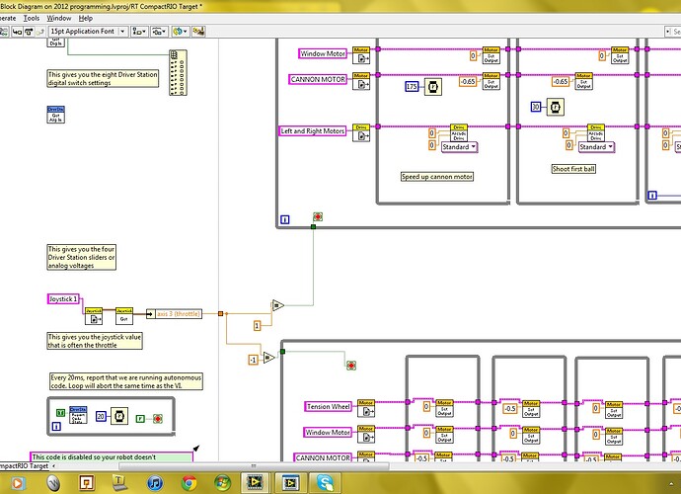Select the 20 numeric constant
Image resolution: width=681 pixels, height=494 pixels.
(x=101, y=416)
